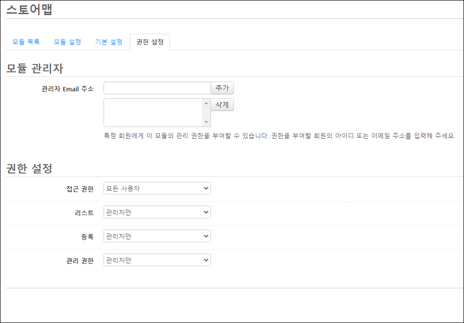Open the 접근 권한 dropdown
This screenshot has width=464, height=323.
[157, 188]
